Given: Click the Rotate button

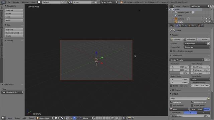Looking at the screenshot, I should pos(14,14).
